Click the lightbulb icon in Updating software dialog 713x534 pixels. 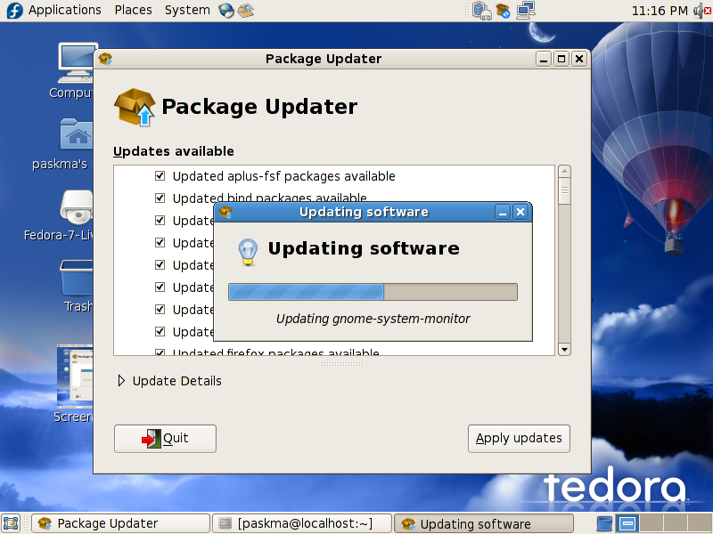(248, 252)
